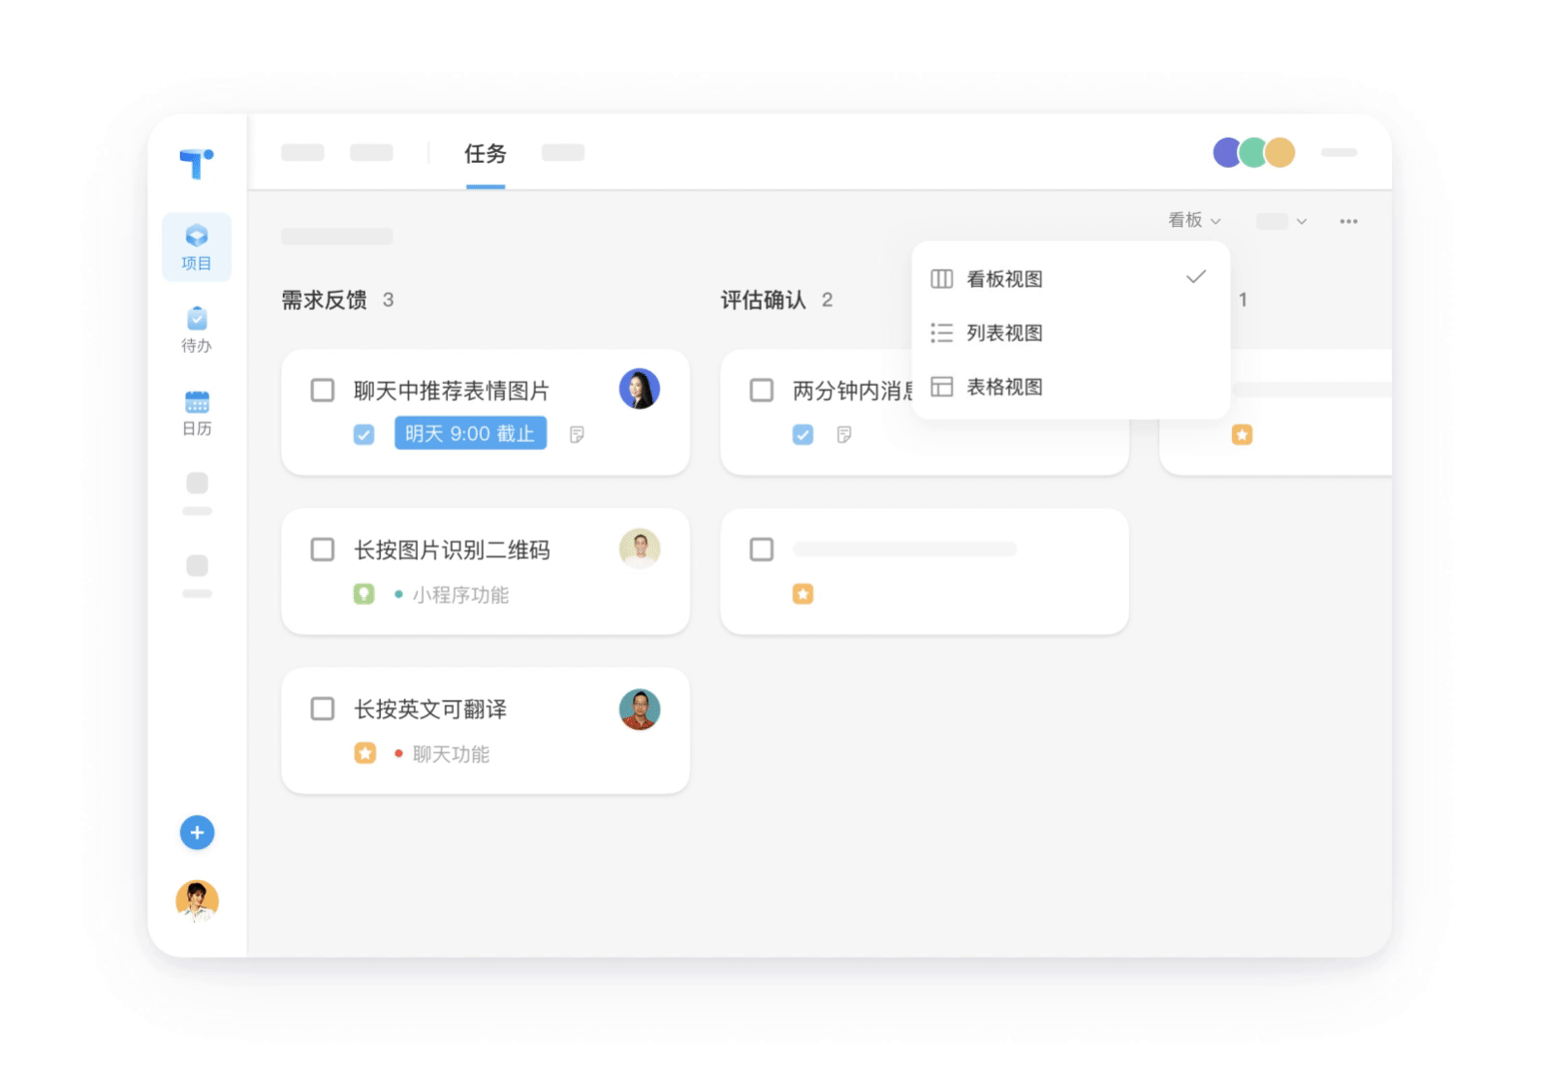Click the 明天 9:00 截止 deadline badge
This screenshot has width=1545, height=1072.
[x=470, y=433]
